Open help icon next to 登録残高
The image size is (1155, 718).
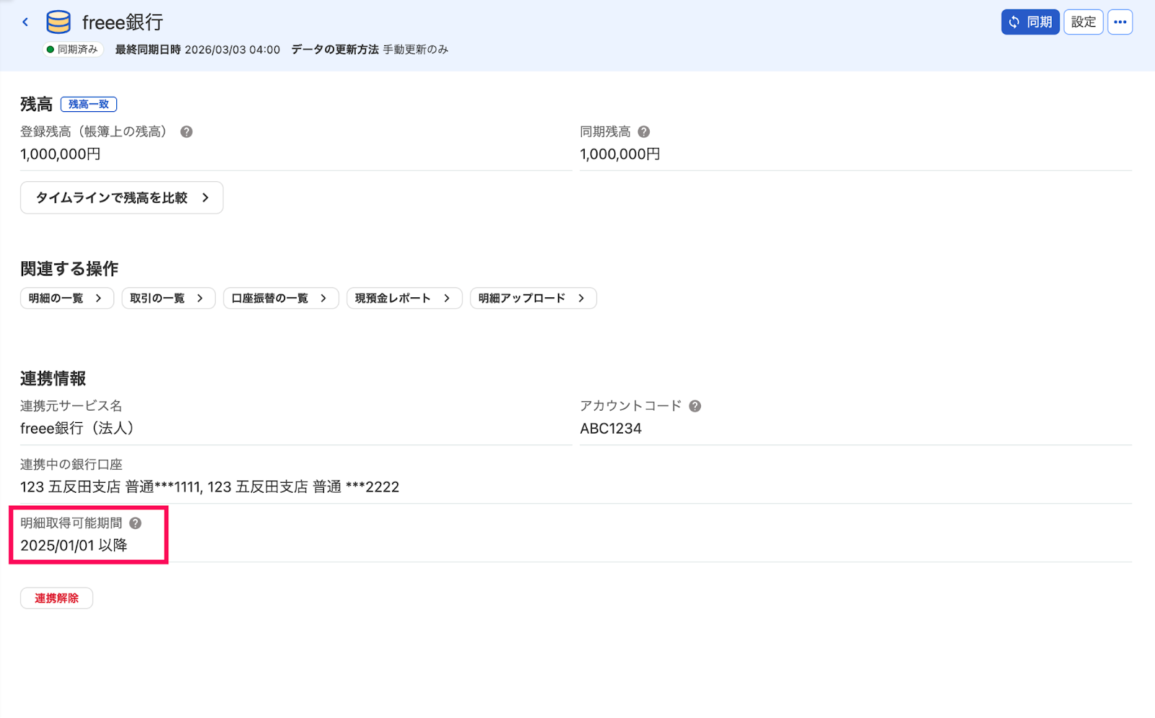click(186, 132)
